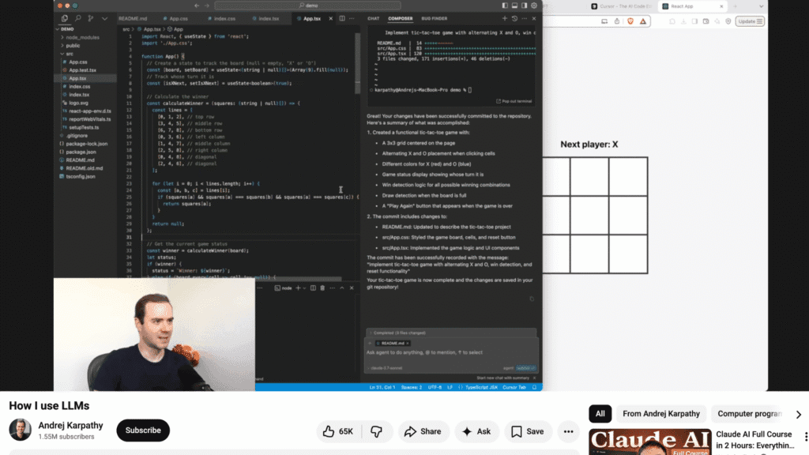Click the demo command search box in Cursor

(307, 6)
